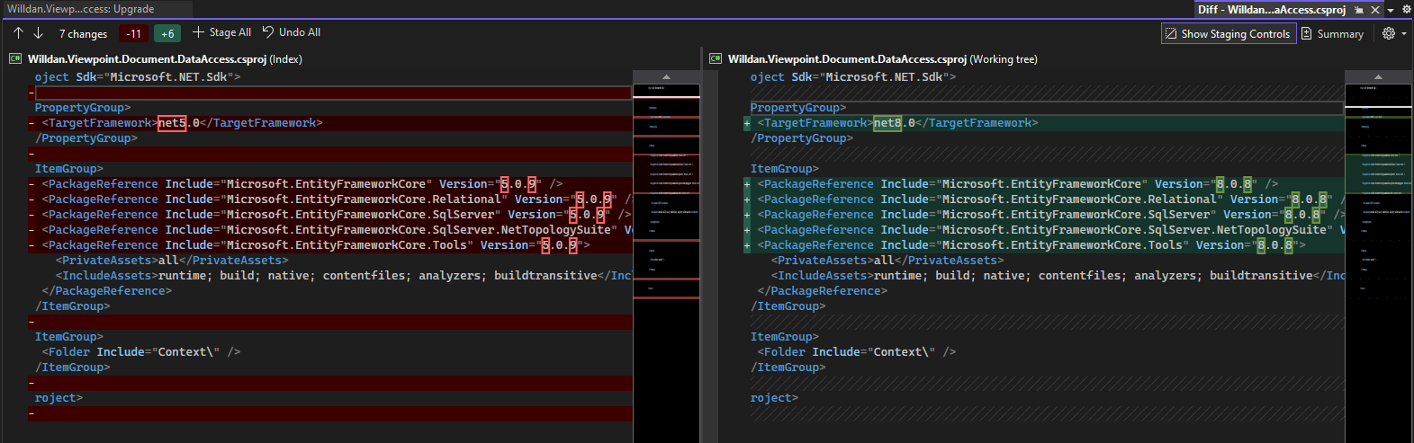Stage the net8.0 TargetFramework line
This screenshot has height=443, width=1414.
[x=747, y=123]
